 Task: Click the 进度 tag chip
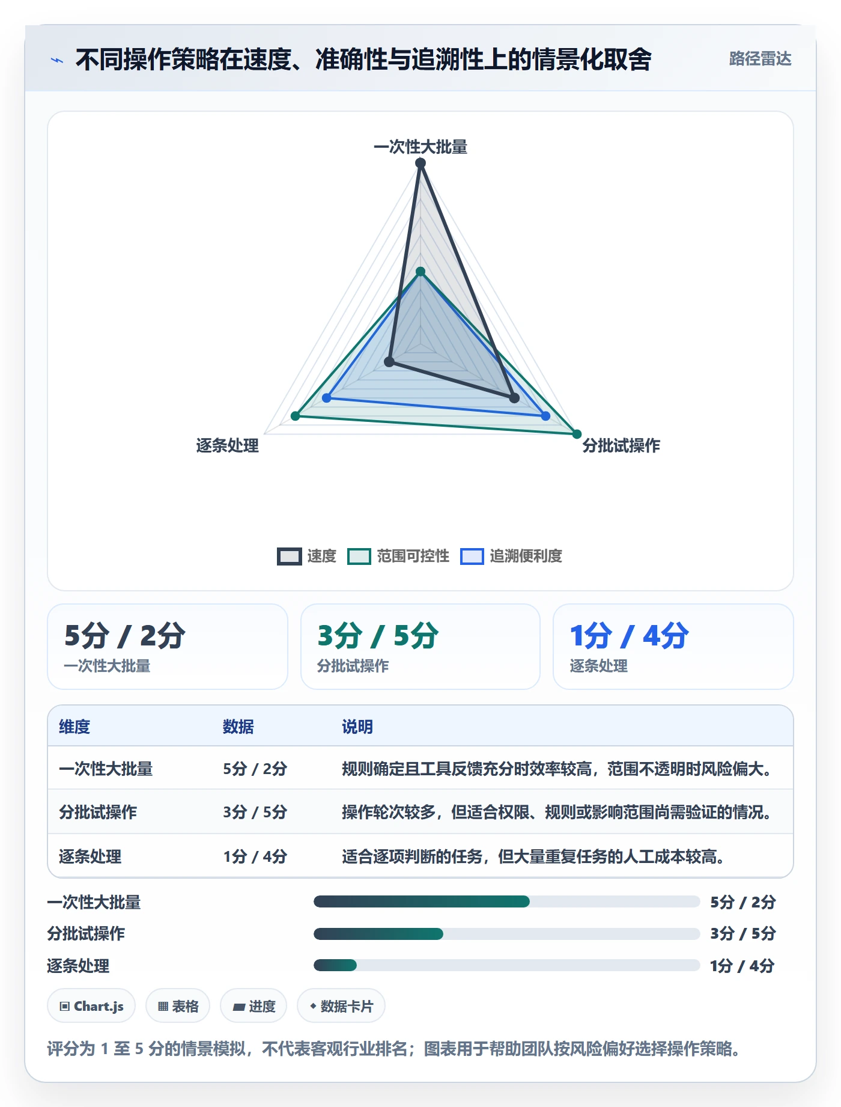click(254, 1006)
